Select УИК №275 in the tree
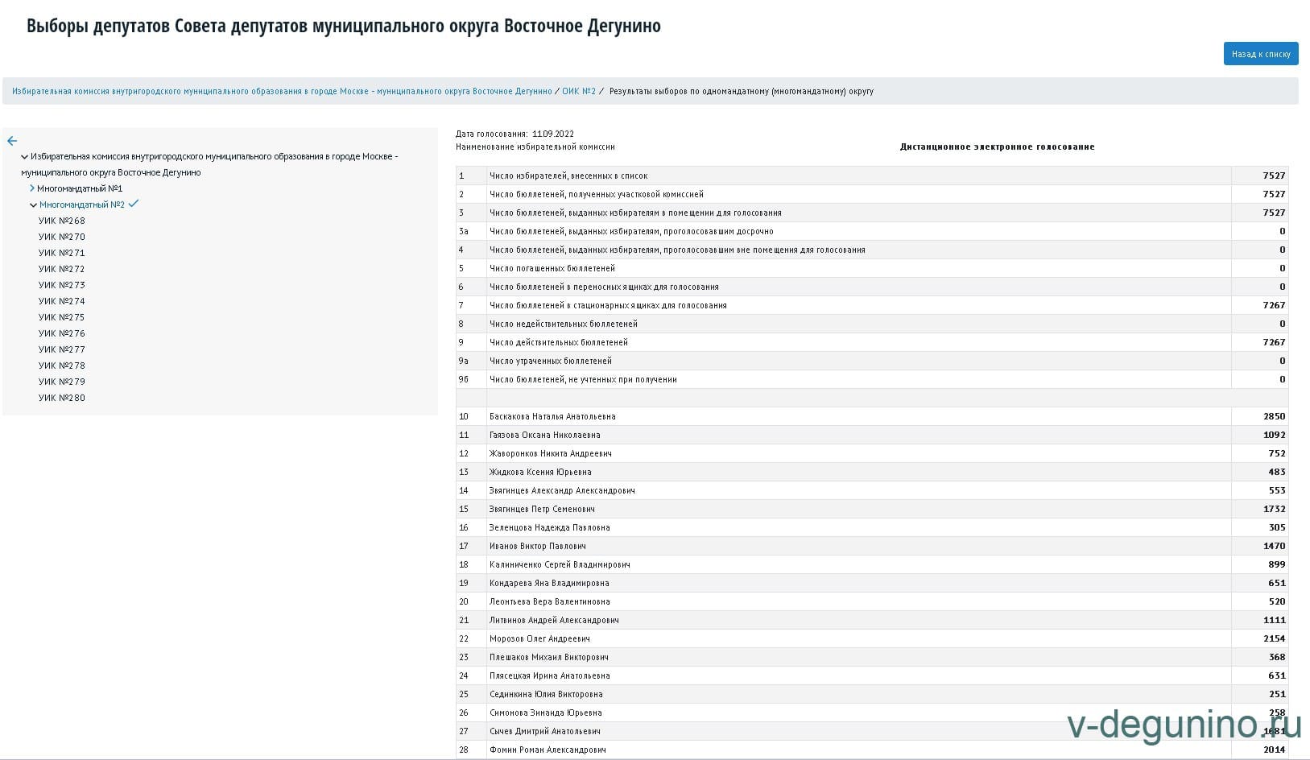1310x760 pixels. [x=62, y=317]
